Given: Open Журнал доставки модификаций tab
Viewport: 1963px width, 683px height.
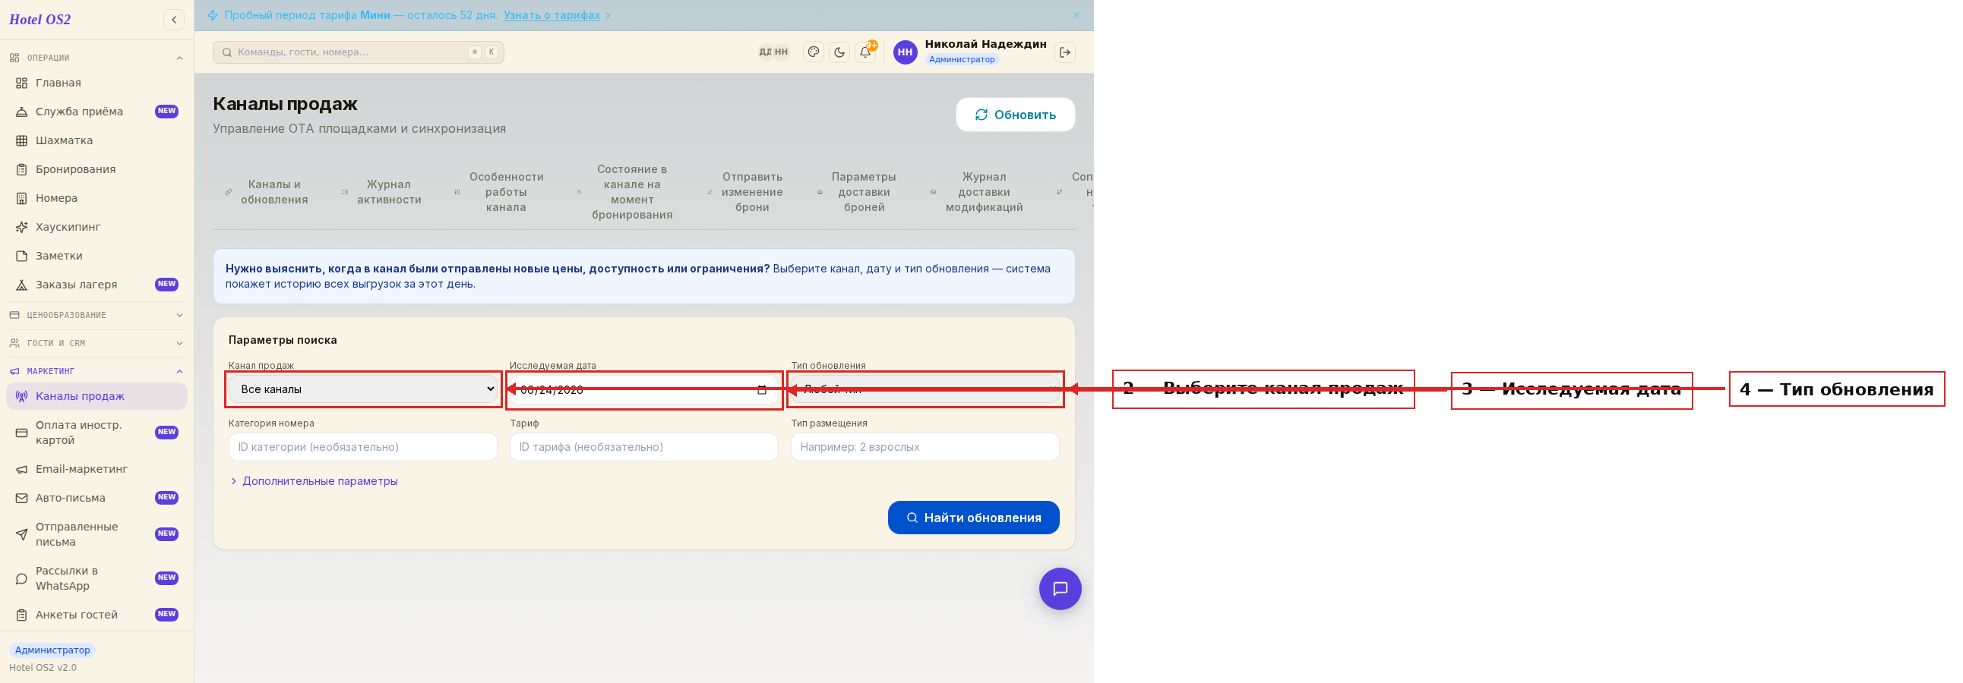Looking at the screenshot, I should coord(978,193).
